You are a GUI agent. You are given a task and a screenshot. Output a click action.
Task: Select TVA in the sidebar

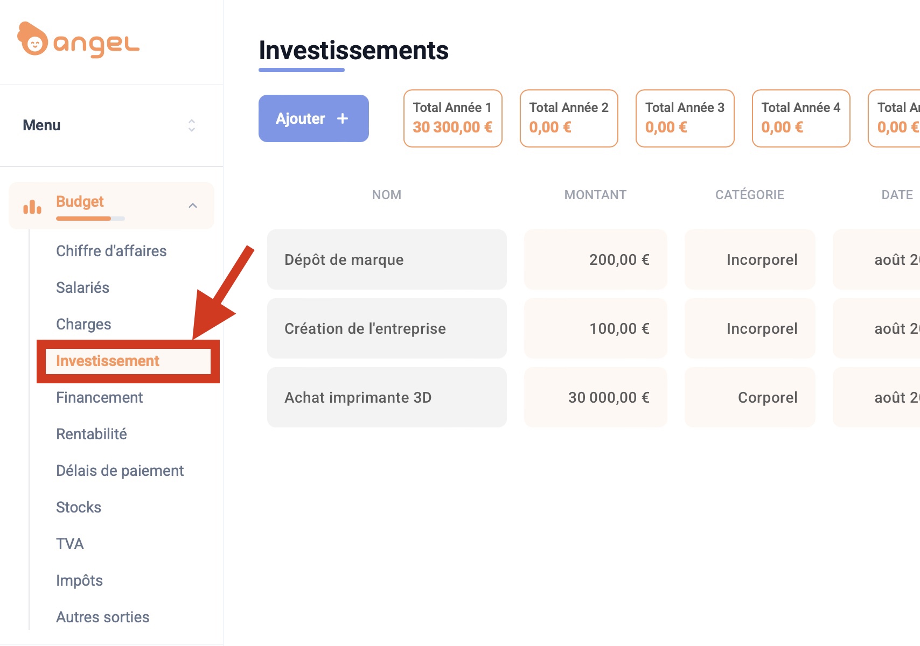click(70, 544)
